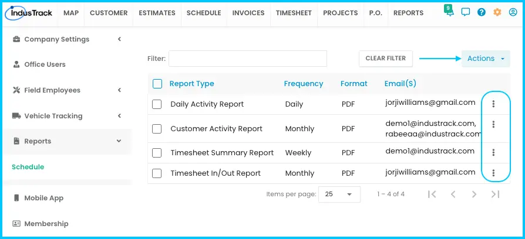The width and height of the screenshot is (525, 239).
Task: Open the Actions dropdown
Action: [486, 59]
